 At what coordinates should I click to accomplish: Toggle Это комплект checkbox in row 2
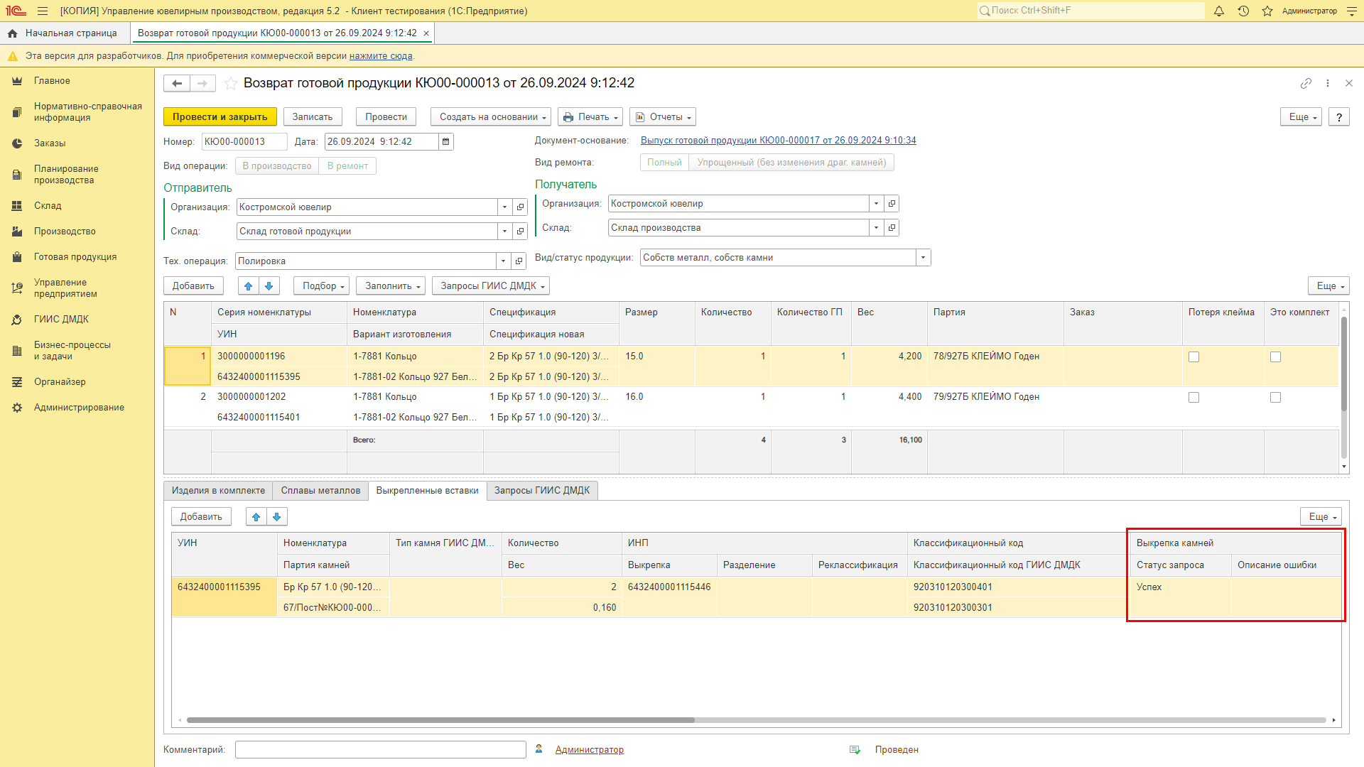[x=1275, y=398]
